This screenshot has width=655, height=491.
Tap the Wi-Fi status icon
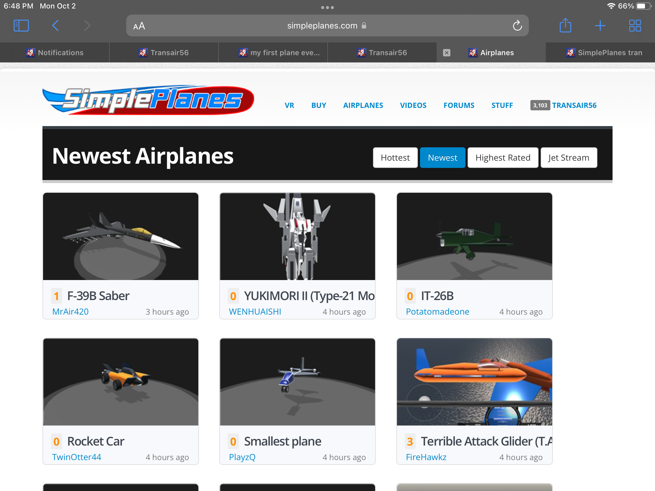611,6
